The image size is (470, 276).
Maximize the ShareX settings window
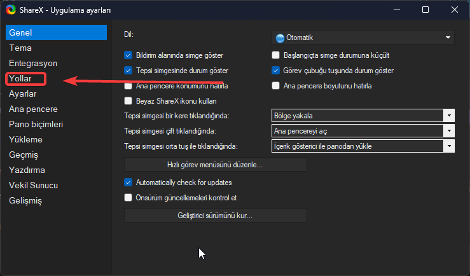point(425,10)
